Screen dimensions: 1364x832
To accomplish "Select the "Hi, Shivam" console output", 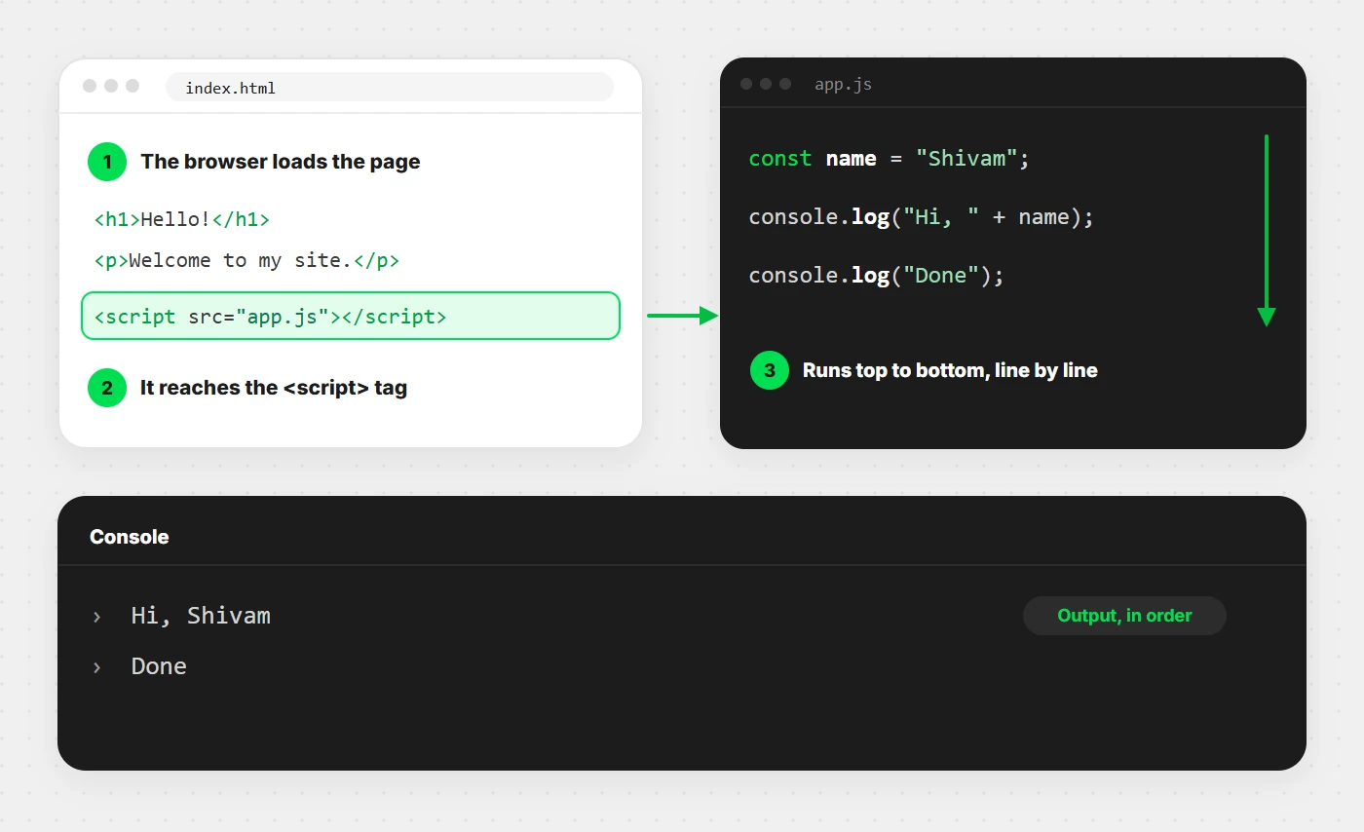I will tap(201, 616).
